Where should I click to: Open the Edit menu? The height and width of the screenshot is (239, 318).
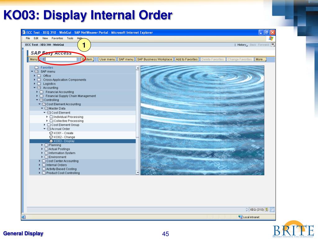[x=36, y=38]
